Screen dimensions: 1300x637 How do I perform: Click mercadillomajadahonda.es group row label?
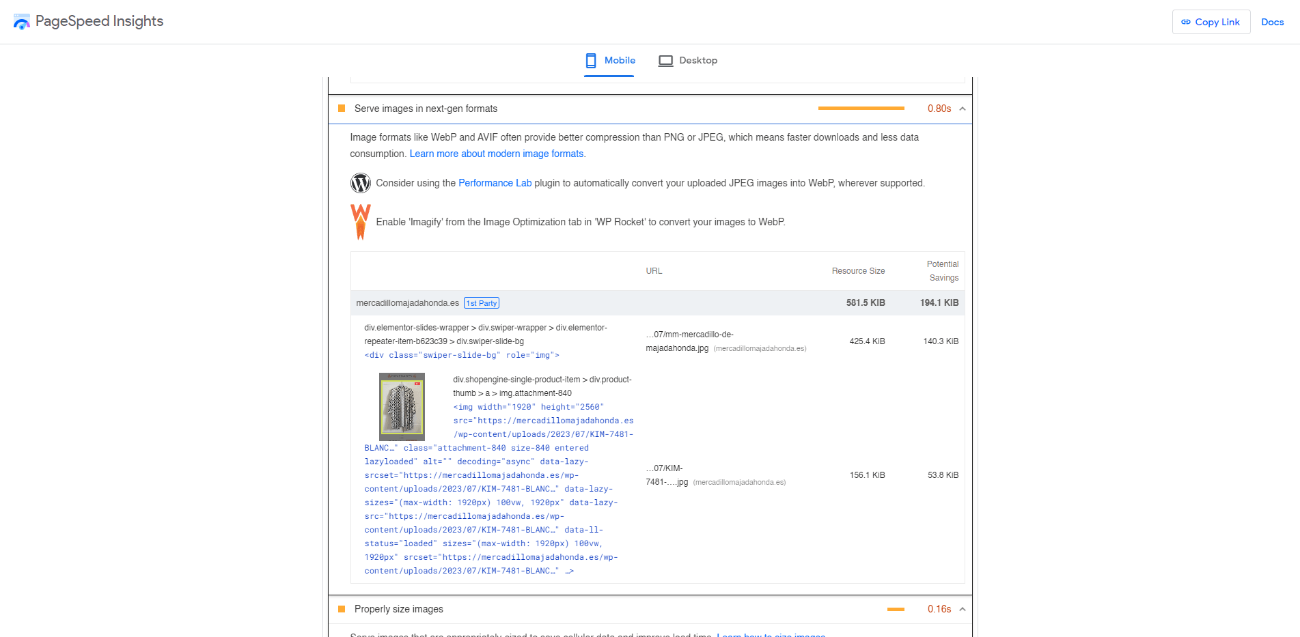pyautogui.click(x=407, y=303)
